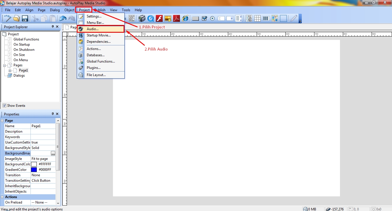Insert a Button object from the toolbar
The height and width of the screenshot is (211, 392).
pos(195,19)
